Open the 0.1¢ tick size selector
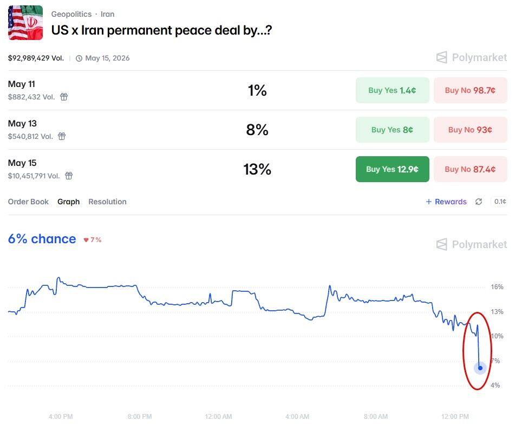Screen dimensions: 522x427 [499, 202]
